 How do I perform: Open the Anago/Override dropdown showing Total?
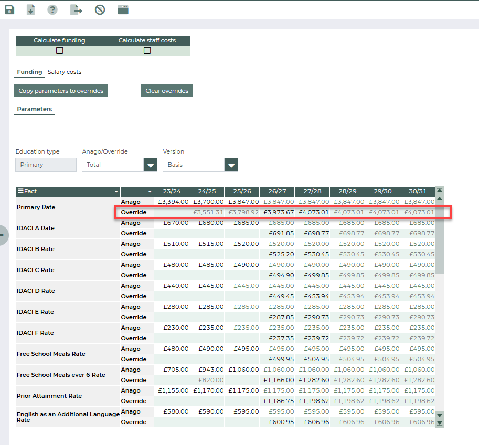click(x=151, y=165)
